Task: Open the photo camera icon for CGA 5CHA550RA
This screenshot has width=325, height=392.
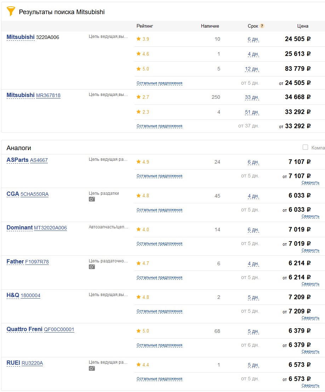Action: click(92, 199)
